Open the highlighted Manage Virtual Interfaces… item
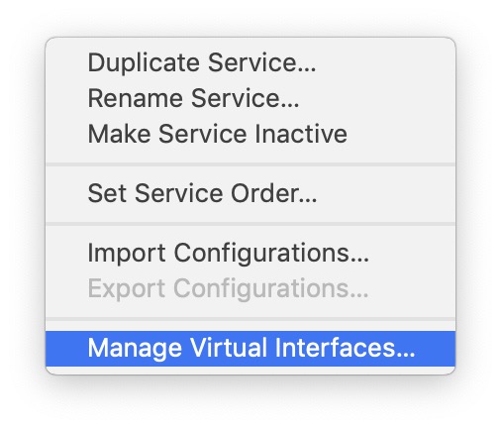The height and width of the screenshot is (428, 501). [250, 349]
